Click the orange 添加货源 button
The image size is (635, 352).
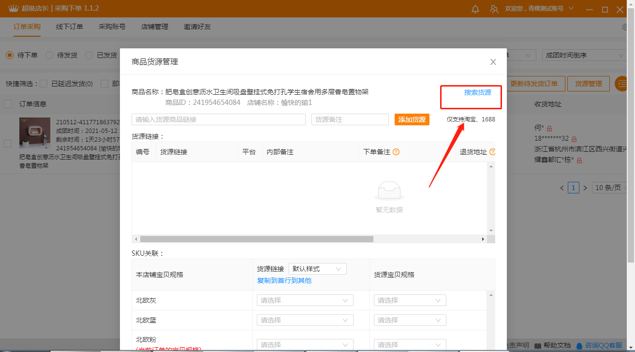click(412, 119)
